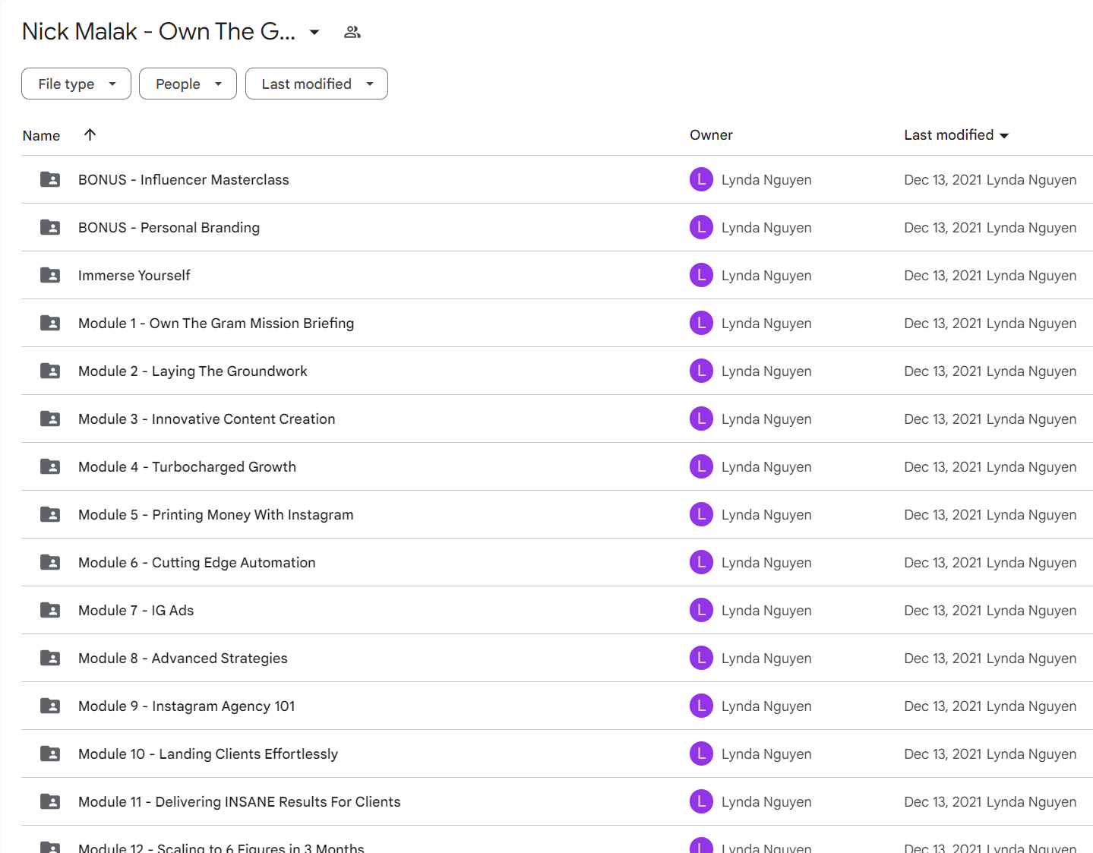Expand the Nick Malak folder title dropdown arrow
This screenshot has height=853, width=1093.
(314, 32)
